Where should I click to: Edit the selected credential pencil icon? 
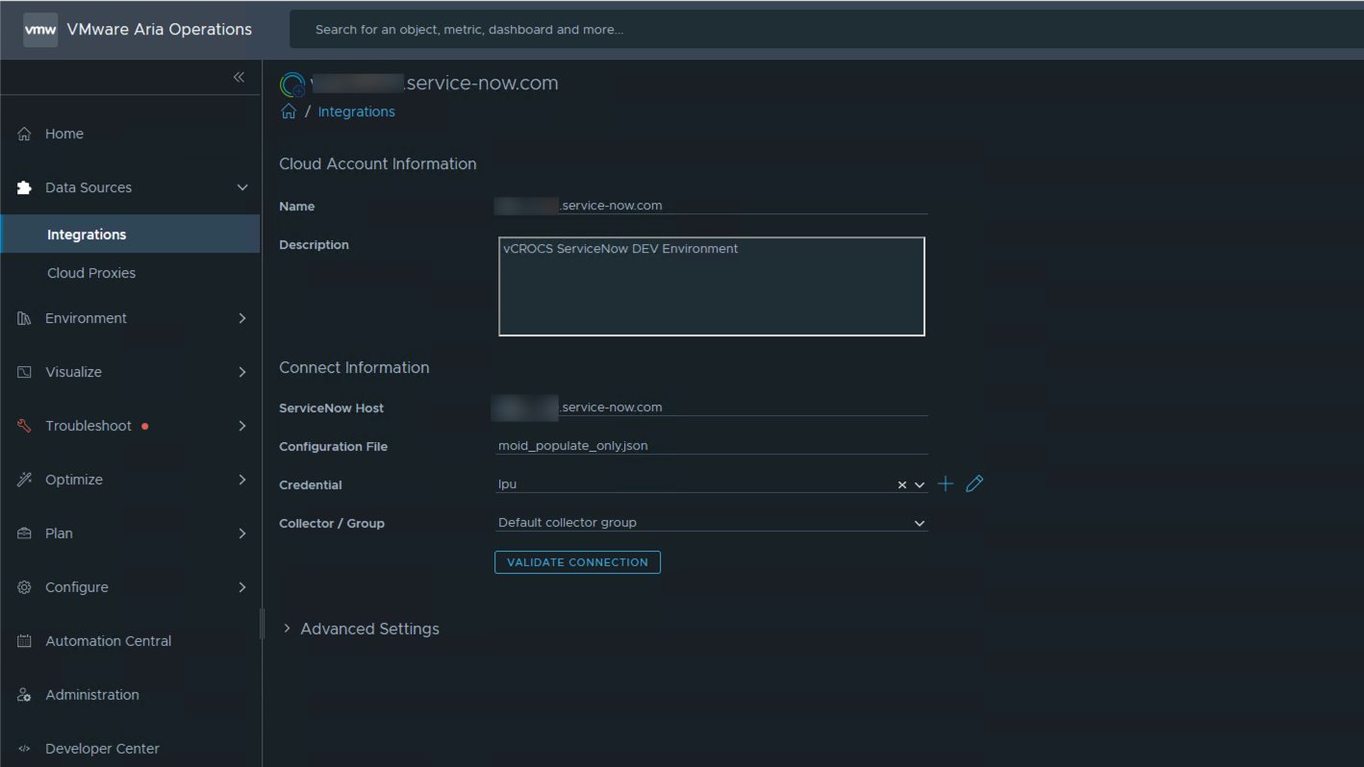click(974, 484)
